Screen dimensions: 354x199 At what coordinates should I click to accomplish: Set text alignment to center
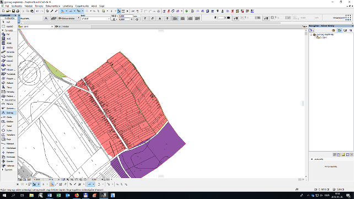183,18
